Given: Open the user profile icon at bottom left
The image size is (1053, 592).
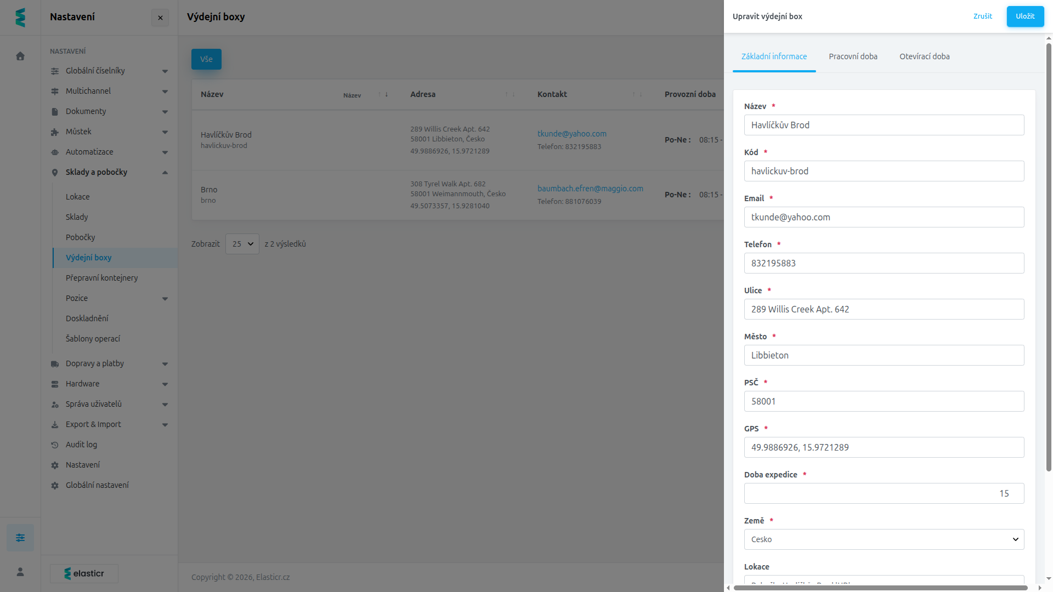Looking at the screenshot, I should [x=20, y=572].
